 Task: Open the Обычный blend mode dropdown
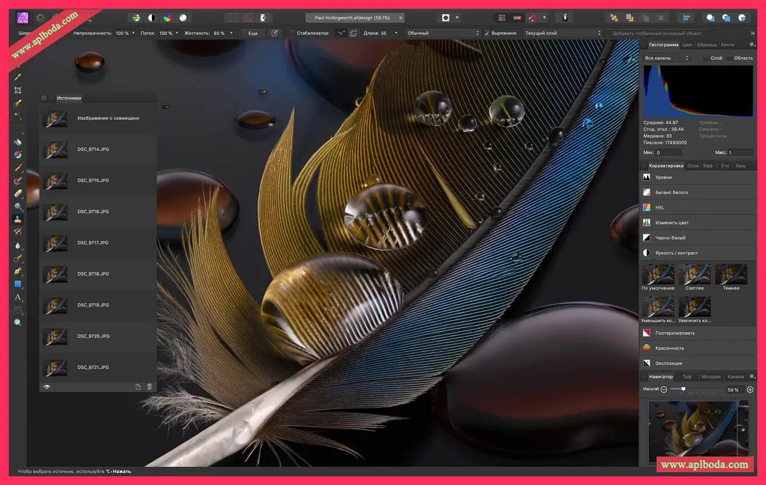(443, 33)
